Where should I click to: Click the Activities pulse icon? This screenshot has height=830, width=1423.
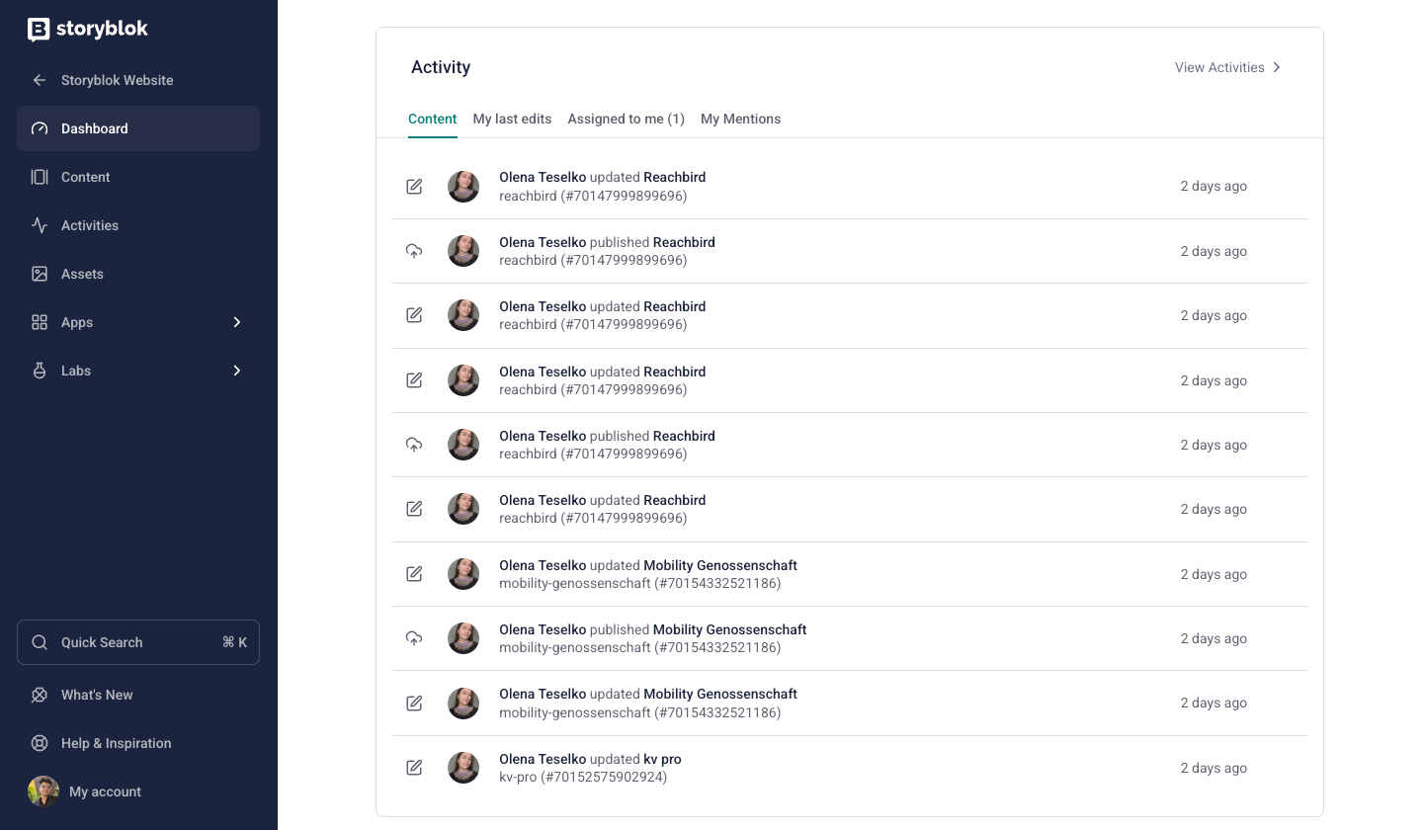point(40,225)
